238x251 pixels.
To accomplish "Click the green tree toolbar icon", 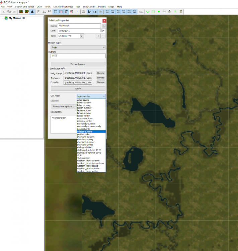I will click(175, 12).
